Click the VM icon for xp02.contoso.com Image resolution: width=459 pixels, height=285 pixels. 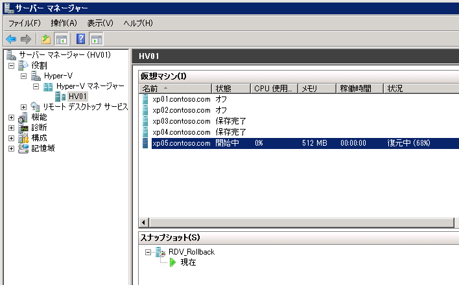coord(145,110)
